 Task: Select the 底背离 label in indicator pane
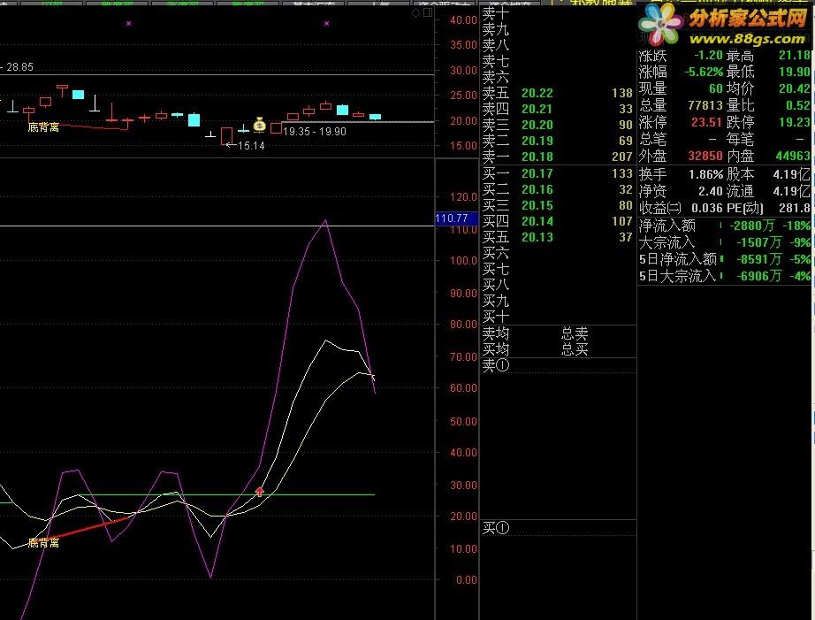click(43, 543)
